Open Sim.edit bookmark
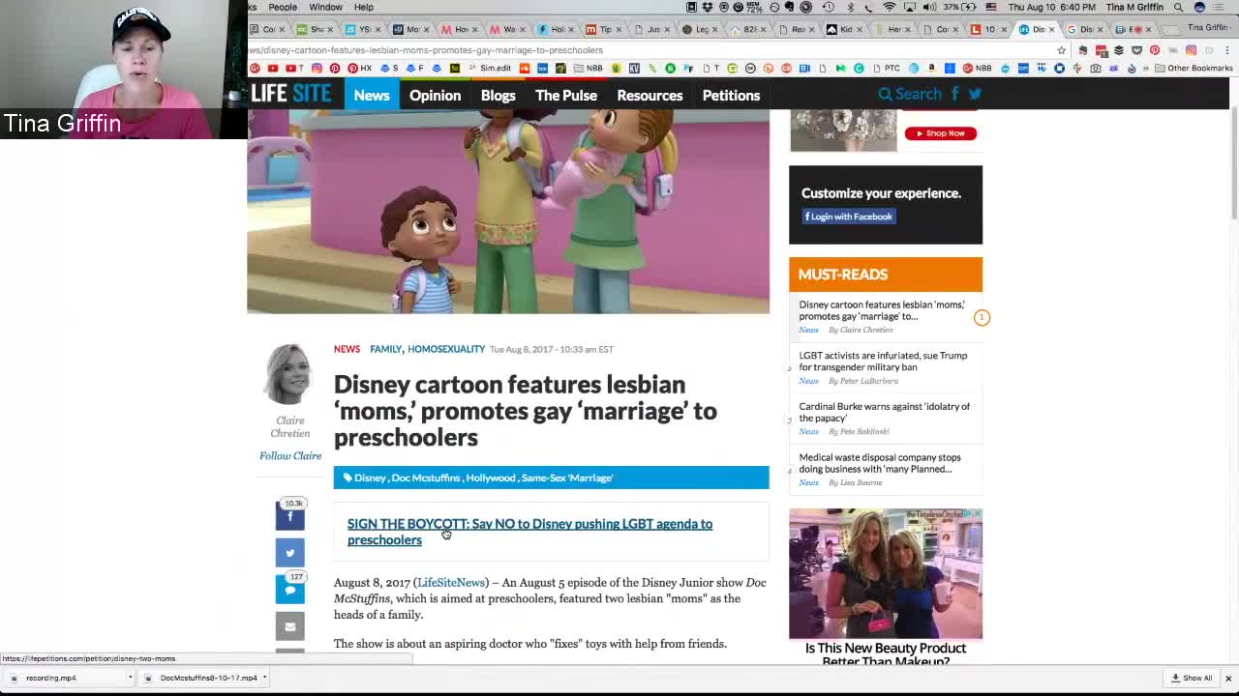 (489, 68)
